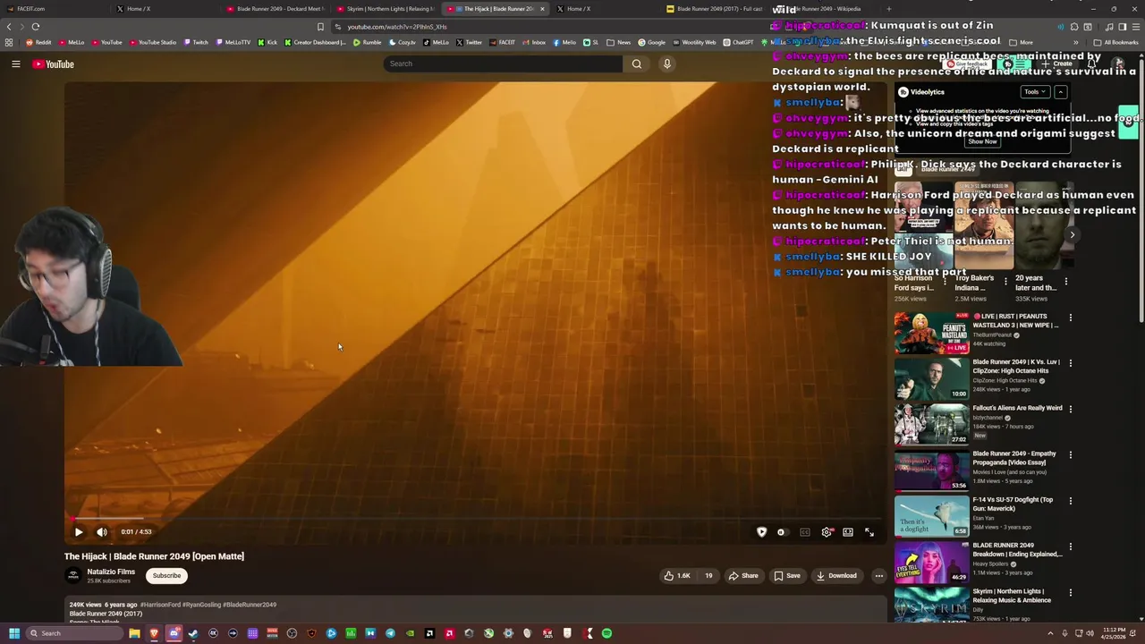Bookmark this page icon in address bar
This screenshot has height=644, width=1145.
(320, 27)
